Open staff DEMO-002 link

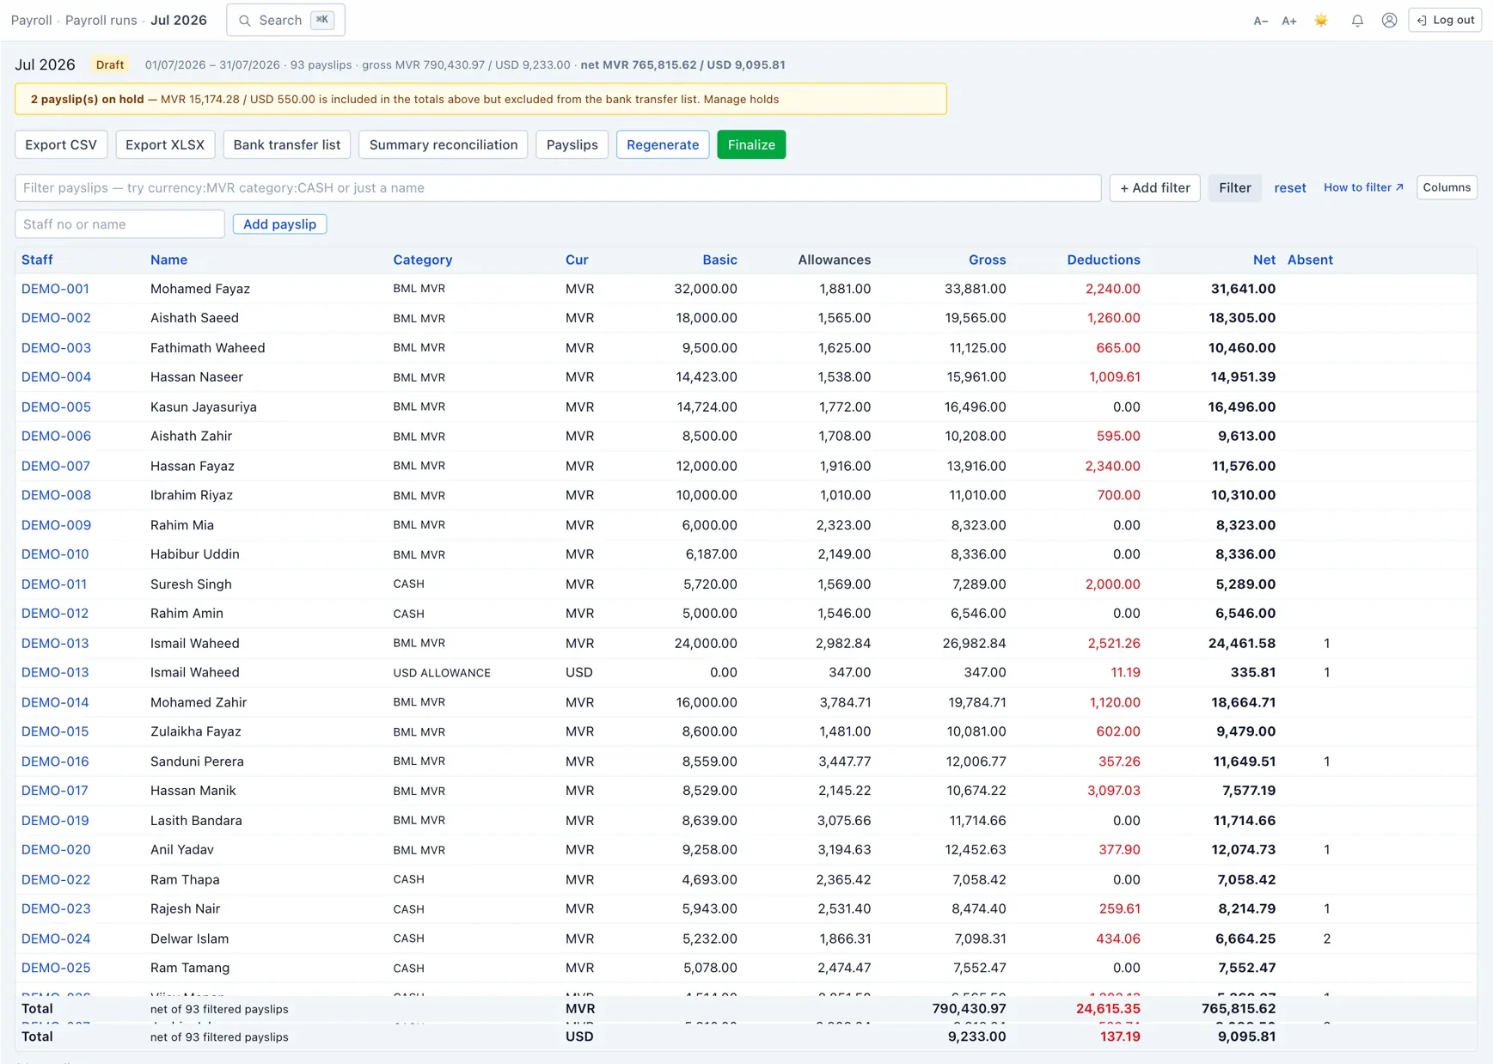[x=56, y=318]
